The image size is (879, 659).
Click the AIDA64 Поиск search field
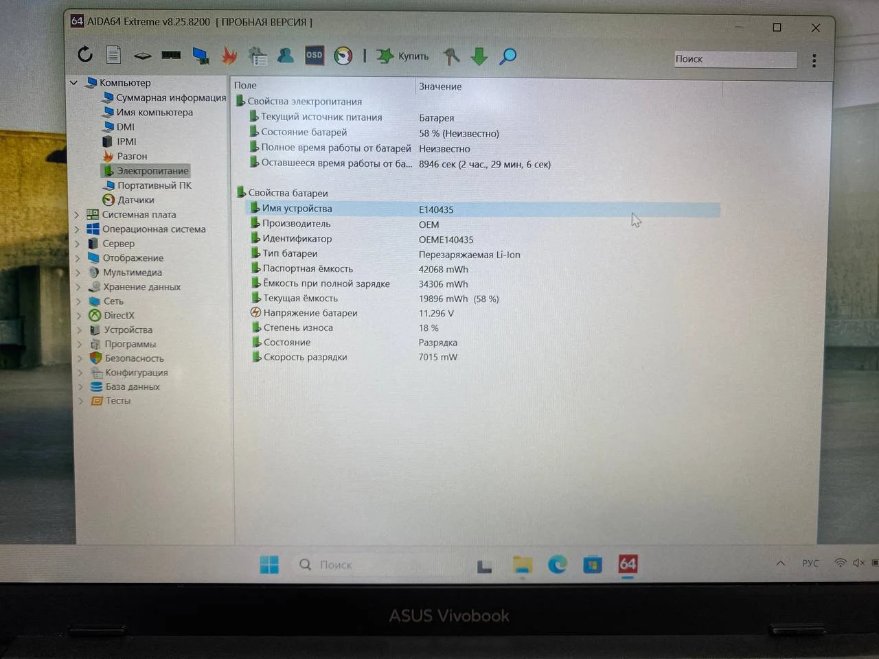735,60
